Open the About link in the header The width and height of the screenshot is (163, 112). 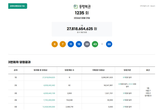point(153,6)
